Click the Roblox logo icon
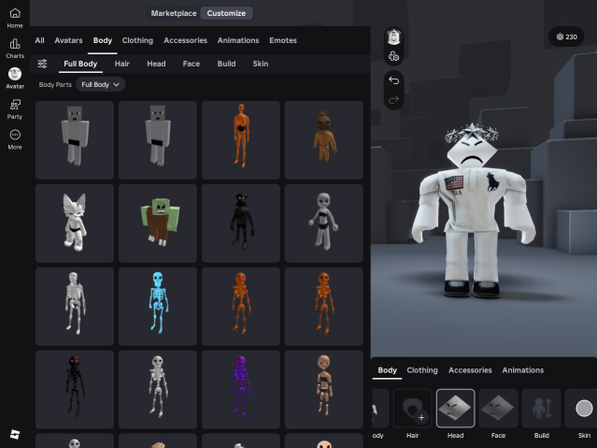The image size is (597, 448). (15, 434)
